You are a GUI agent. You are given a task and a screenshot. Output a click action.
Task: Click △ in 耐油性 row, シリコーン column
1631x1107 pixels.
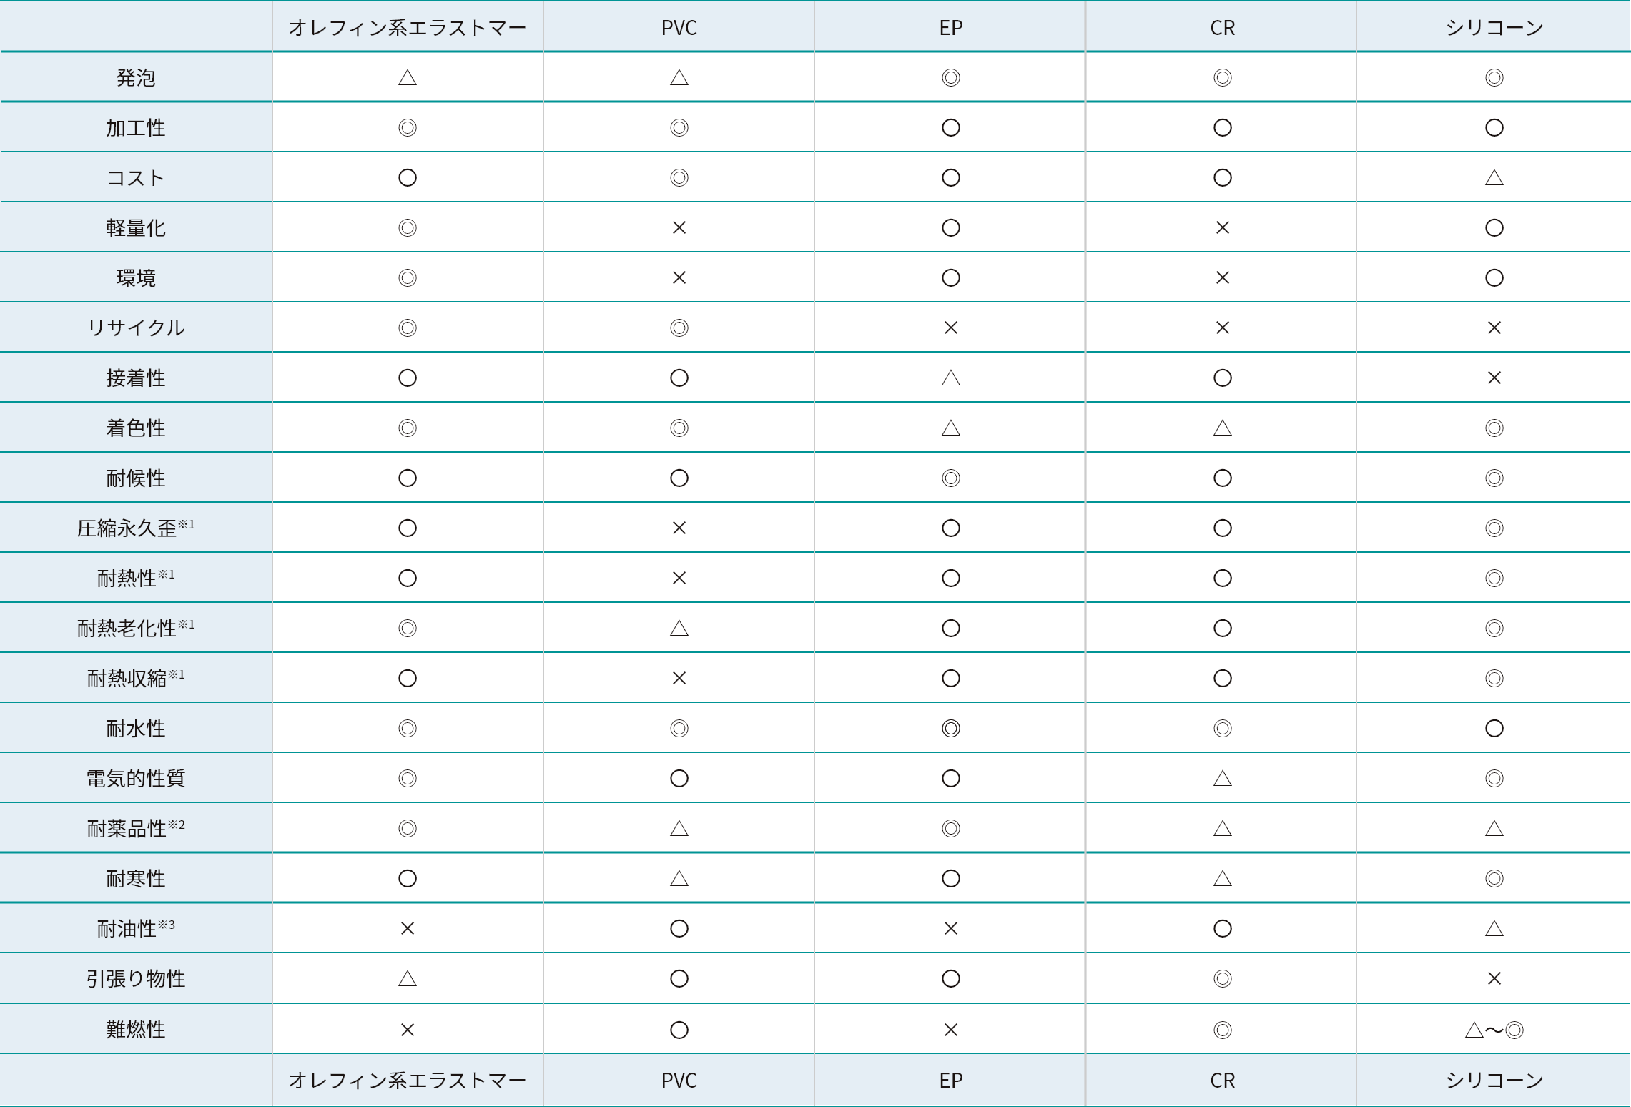click(1494, 928)
